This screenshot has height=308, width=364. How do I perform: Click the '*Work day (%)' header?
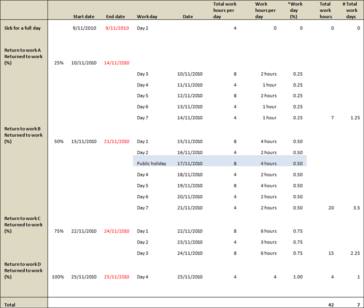(295, 10)
